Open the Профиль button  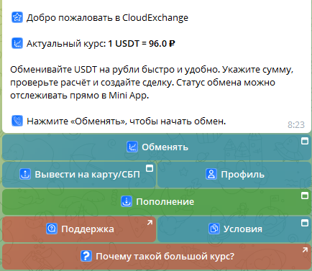click(x=234, y=175)
